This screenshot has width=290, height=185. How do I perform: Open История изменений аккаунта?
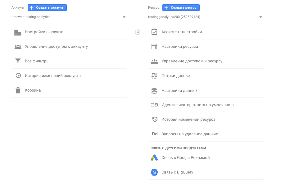click(x=53, y=76)
